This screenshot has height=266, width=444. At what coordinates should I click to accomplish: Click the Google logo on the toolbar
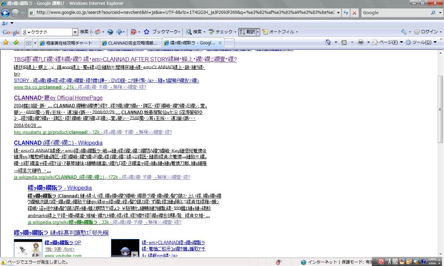point(11,32)
